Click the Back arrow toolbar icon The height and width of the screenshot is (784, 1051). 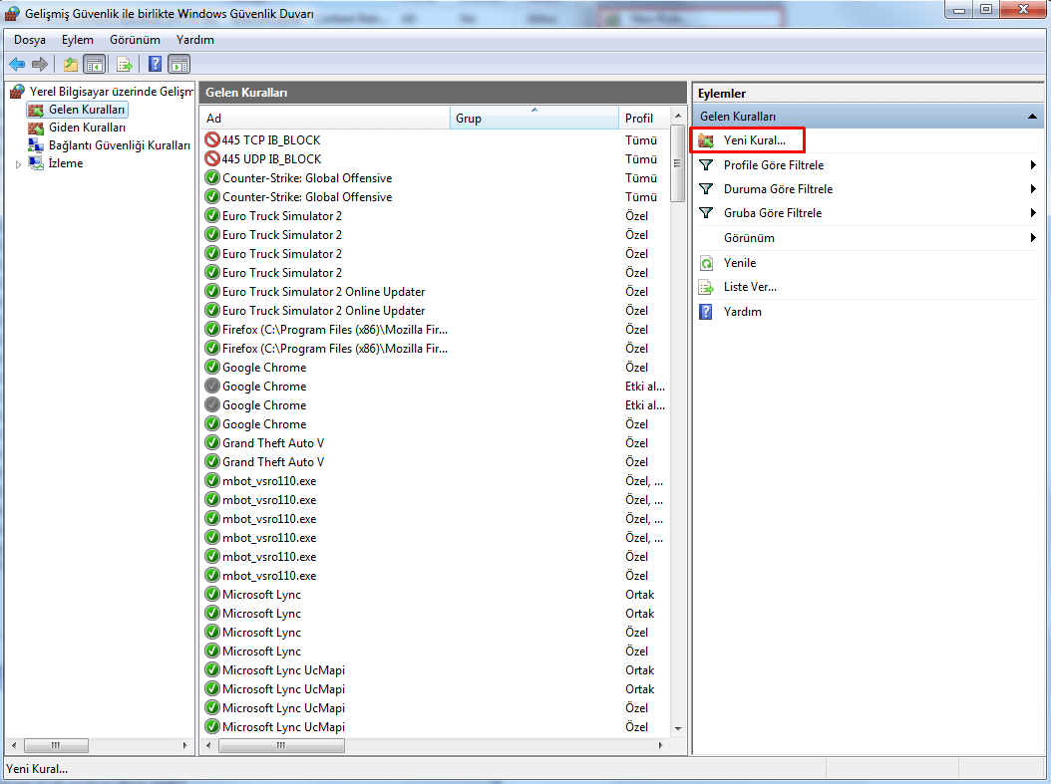[x=17, y=65]
